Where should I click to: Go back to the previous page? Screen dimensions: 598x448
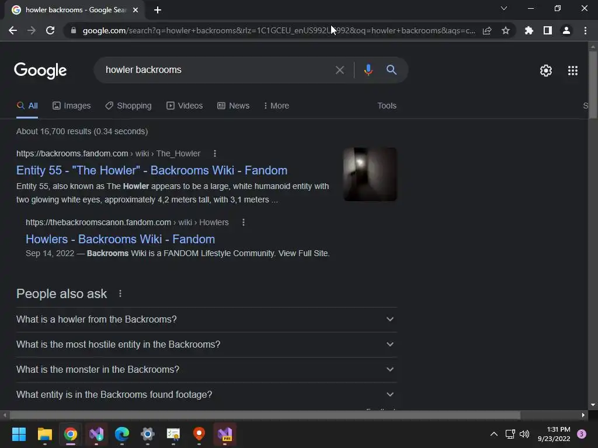coord(13,30)
